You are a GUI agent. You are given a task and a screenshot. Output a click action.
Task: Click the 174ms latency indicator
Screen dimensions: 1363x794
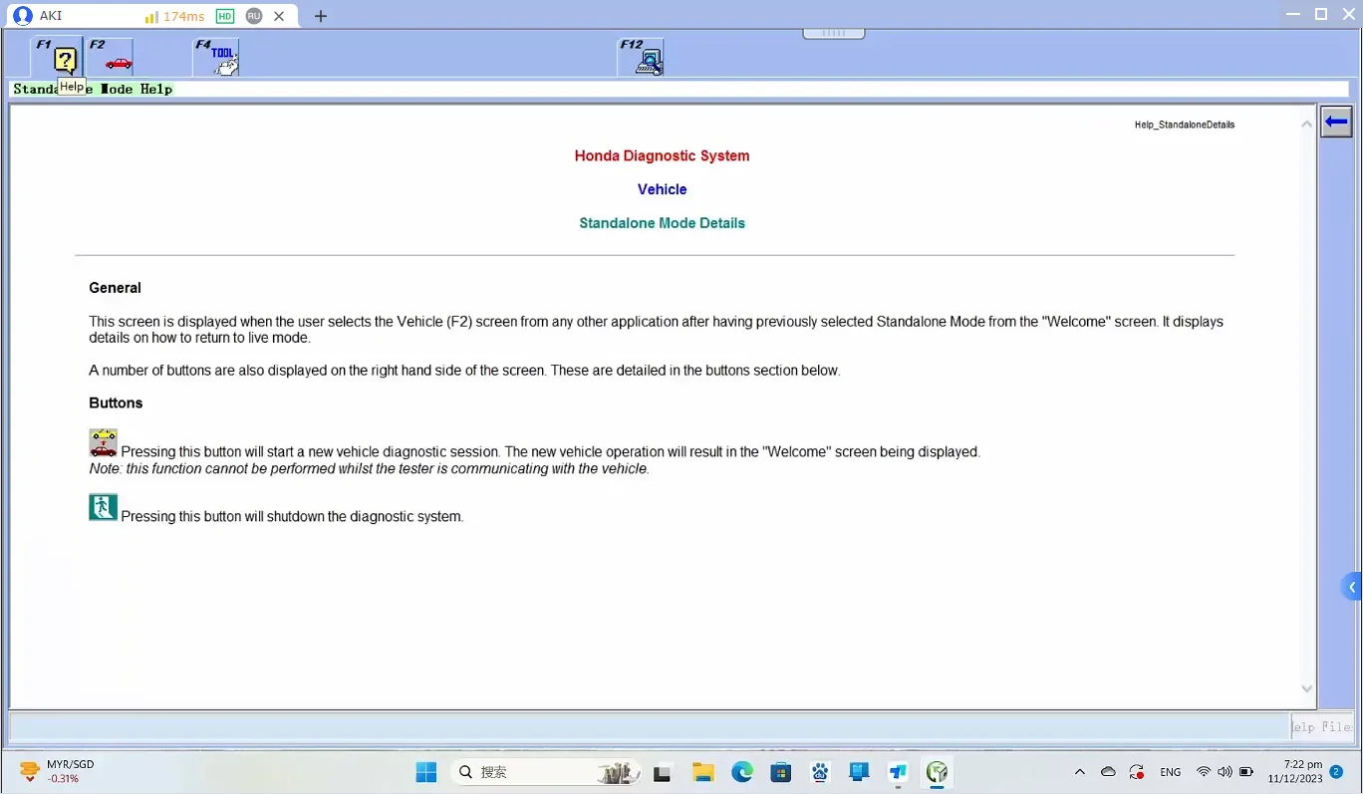pos(174,16)
